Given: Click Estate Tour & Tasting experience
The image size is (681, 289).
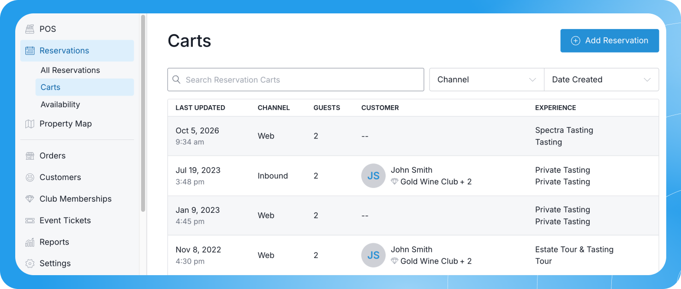Looking at the screenshot, I should point(574,249).
